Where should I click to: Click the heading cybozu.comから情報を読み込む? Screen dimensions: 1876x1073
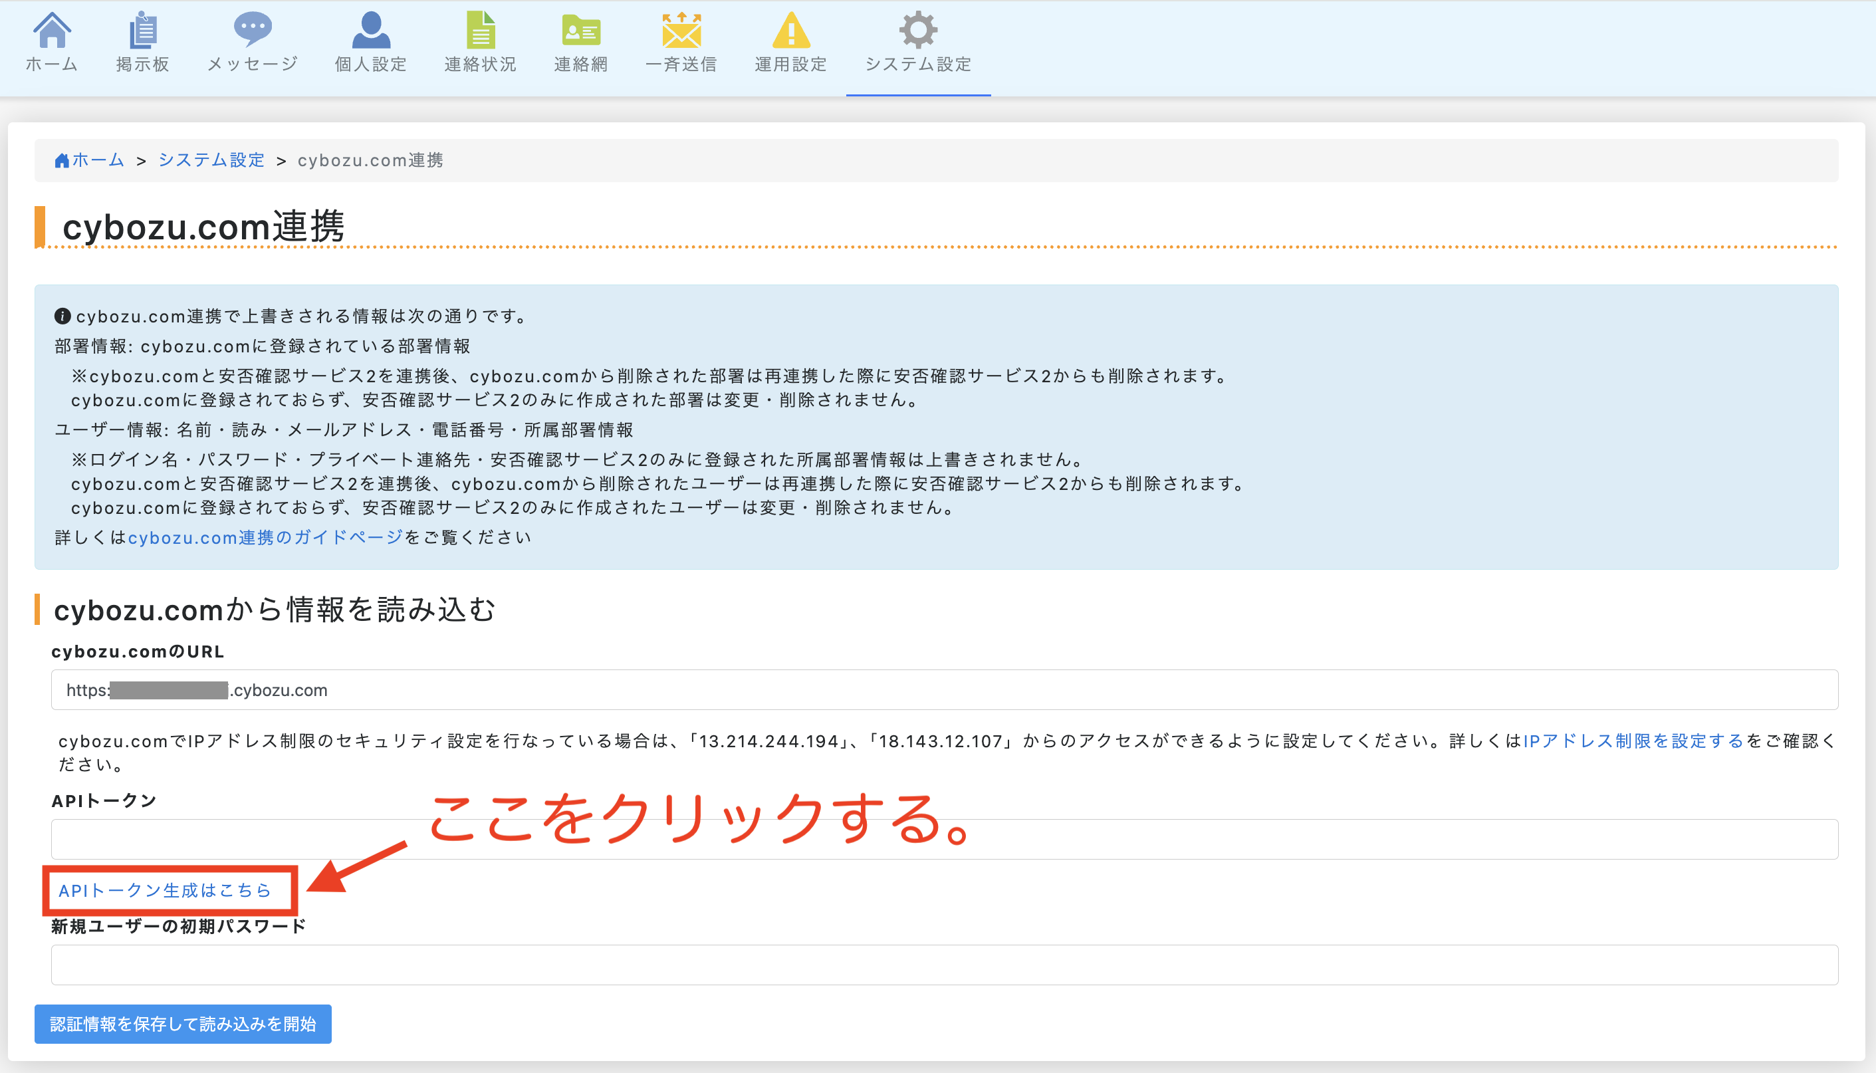point(275,610)
